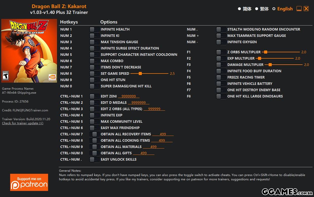Screen dimensions: 314x197
Task: Close the trainer with the X icon
Action: 306,9
